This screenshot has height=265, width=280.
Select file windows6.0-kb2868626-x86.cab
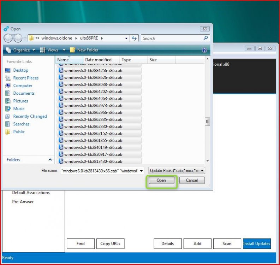click(x=99, y=77)
